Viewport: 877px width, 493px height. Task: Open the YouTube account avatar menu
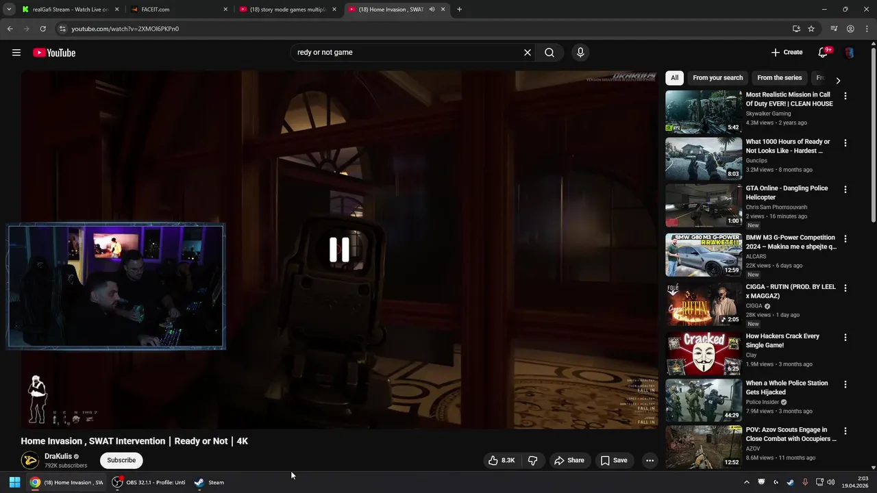click(850, 53)
